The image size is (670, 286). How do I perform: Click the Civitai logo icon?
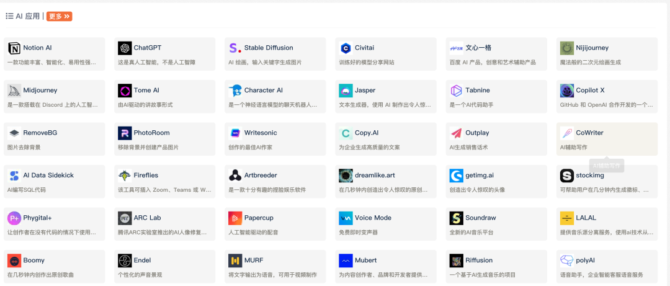coord(346,48)
